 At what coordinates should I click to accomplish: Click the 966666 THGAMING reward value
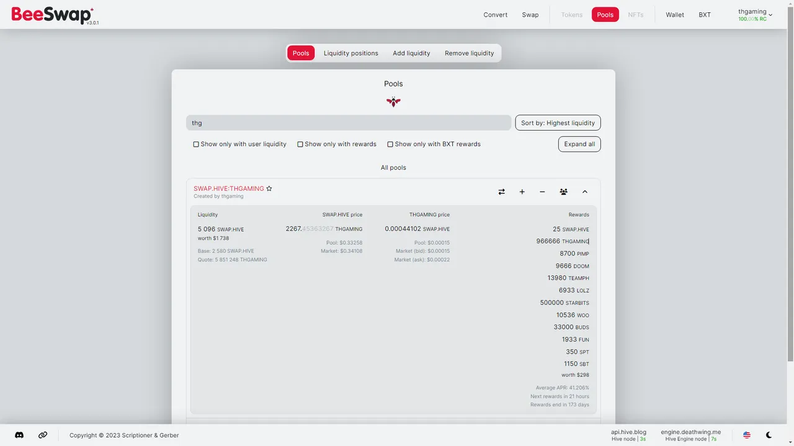tap(563, 241)
